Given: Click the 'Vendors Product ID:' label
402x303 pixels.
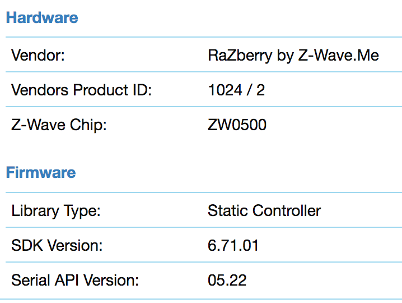Looking at the screenshot, I should 82,90.
